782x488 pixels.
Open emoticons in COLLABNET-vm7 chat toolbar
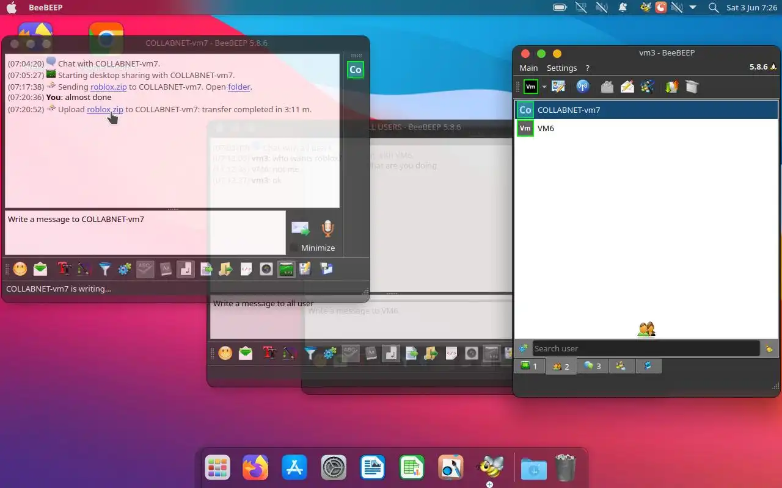(x=20, y=268)
